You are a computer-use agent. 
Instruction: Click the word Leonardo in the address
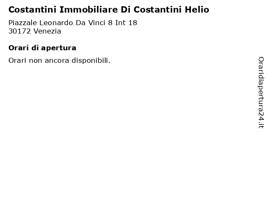(x=56, y=23)
